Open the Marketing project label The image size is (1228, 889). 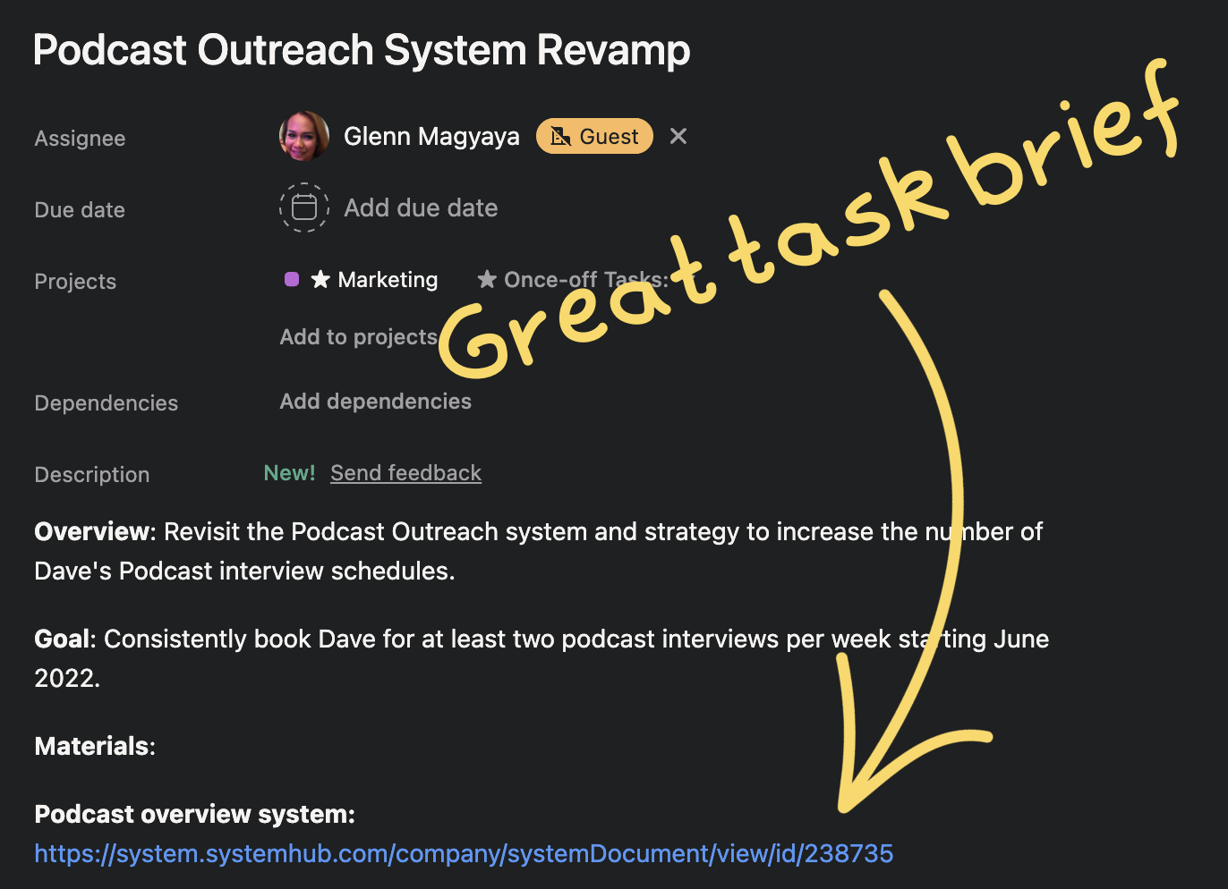[388, 280]
